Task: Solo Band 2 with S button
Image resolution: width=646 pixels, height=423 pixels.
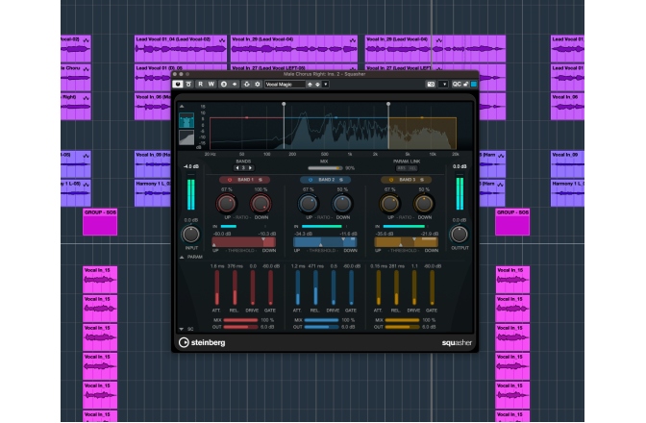Action: 341,180
